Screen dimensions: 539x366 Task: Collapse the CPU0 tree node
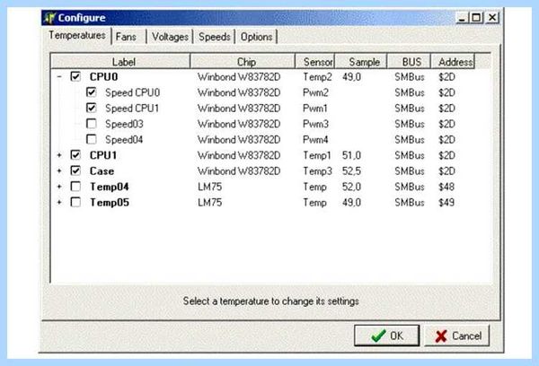59,76
